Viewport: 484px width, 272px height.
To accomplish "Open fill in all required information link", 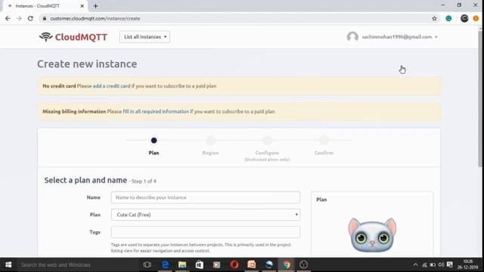I will (156, 112).
